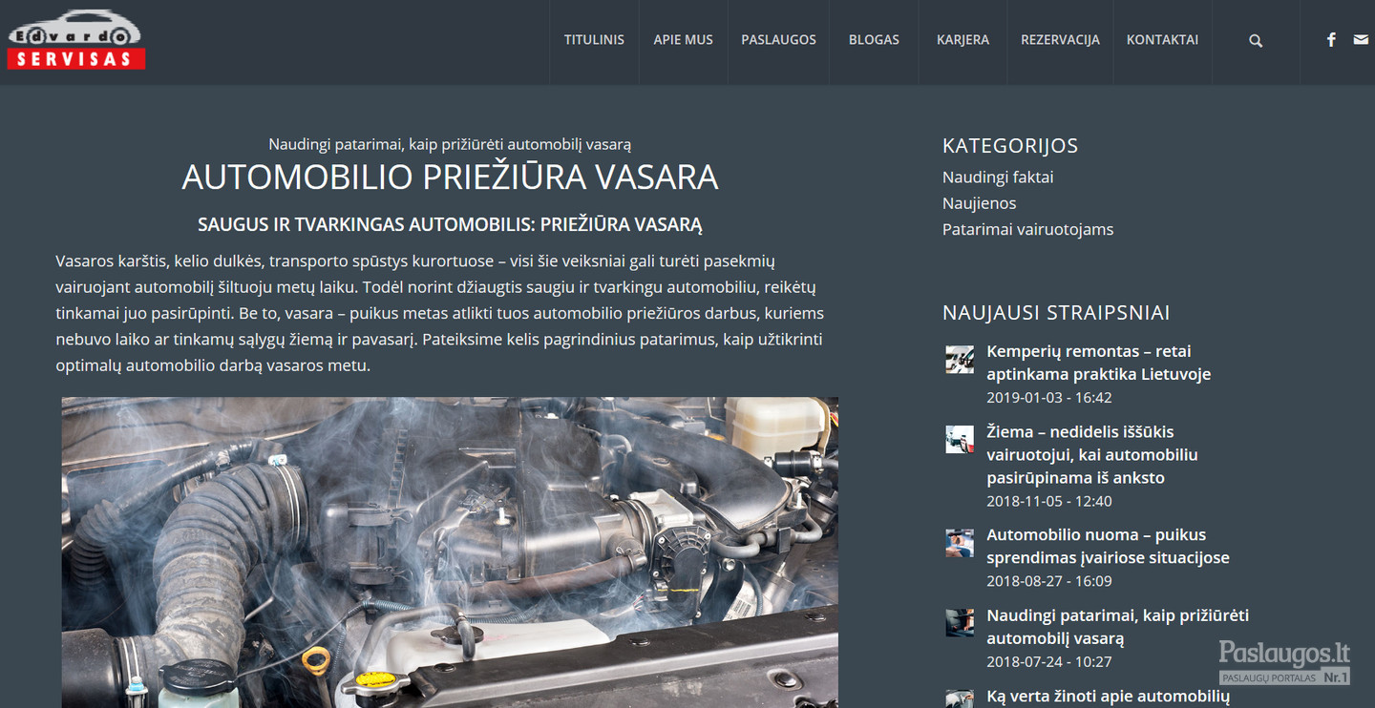Visit the Facebook page icon
This screenshot has width=1375, height=708.
[x=1331, y=40]
